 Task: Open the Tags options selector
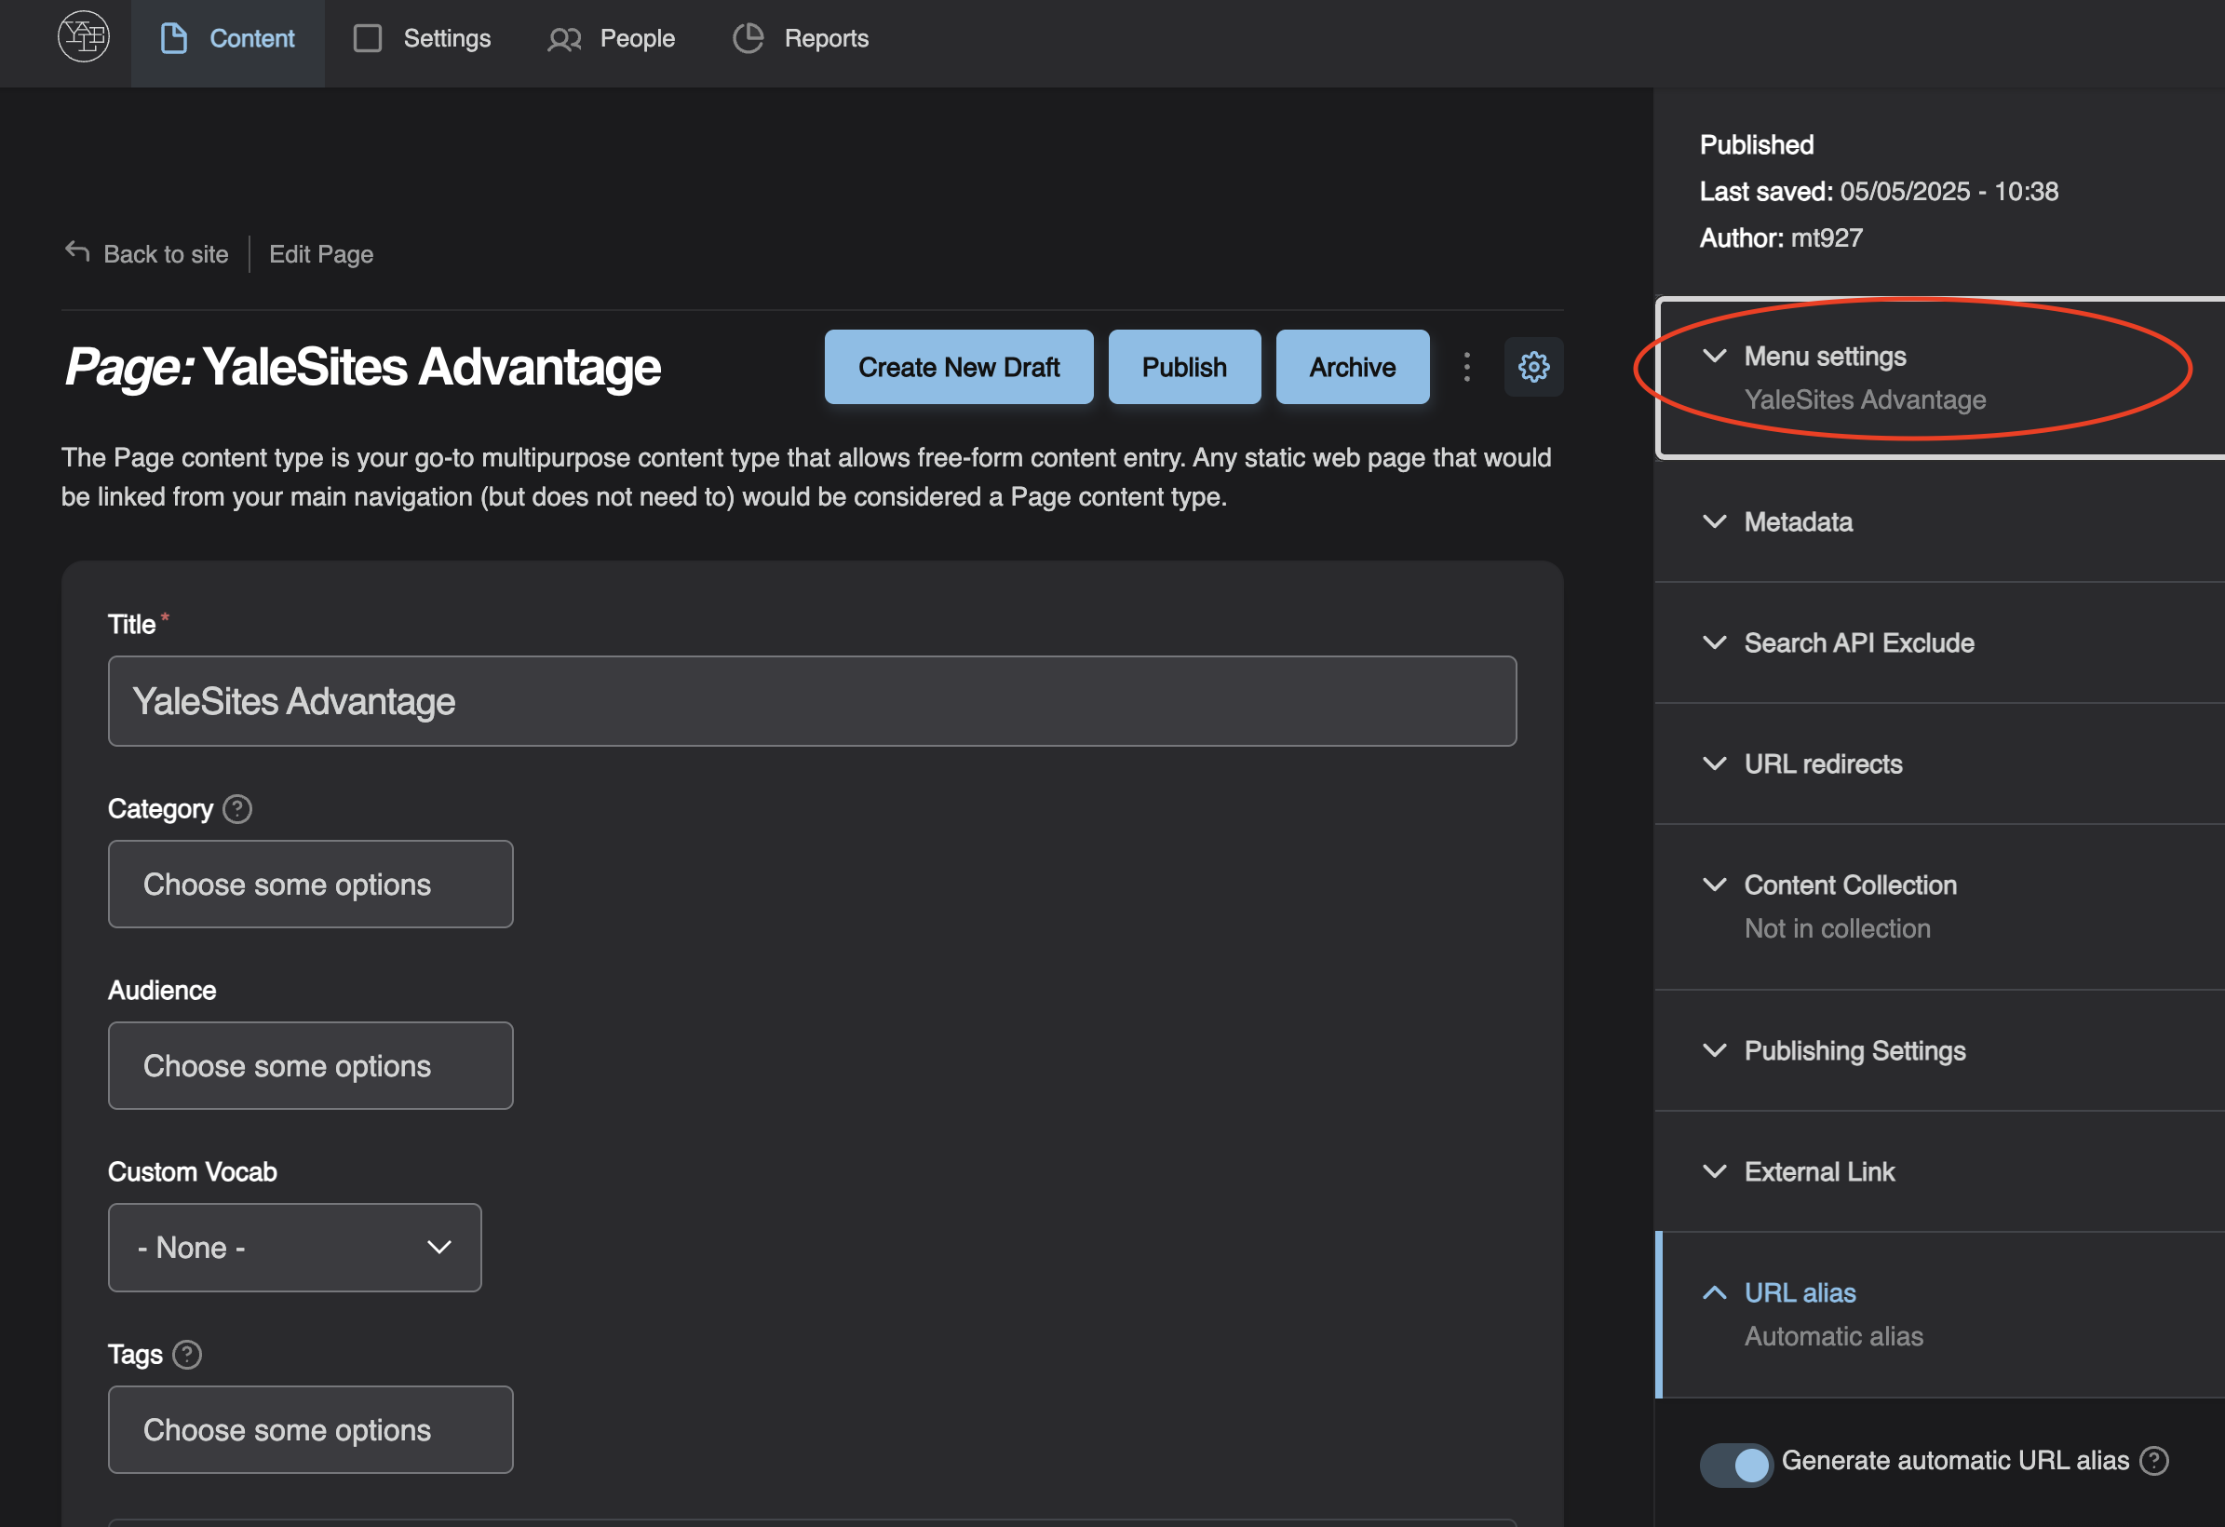tap(310, 1429)
